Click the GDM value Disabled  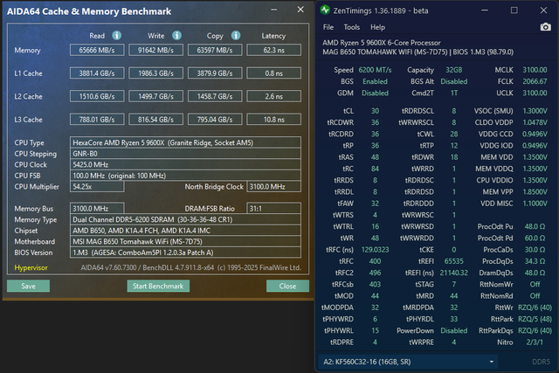[x=375, y=93]
